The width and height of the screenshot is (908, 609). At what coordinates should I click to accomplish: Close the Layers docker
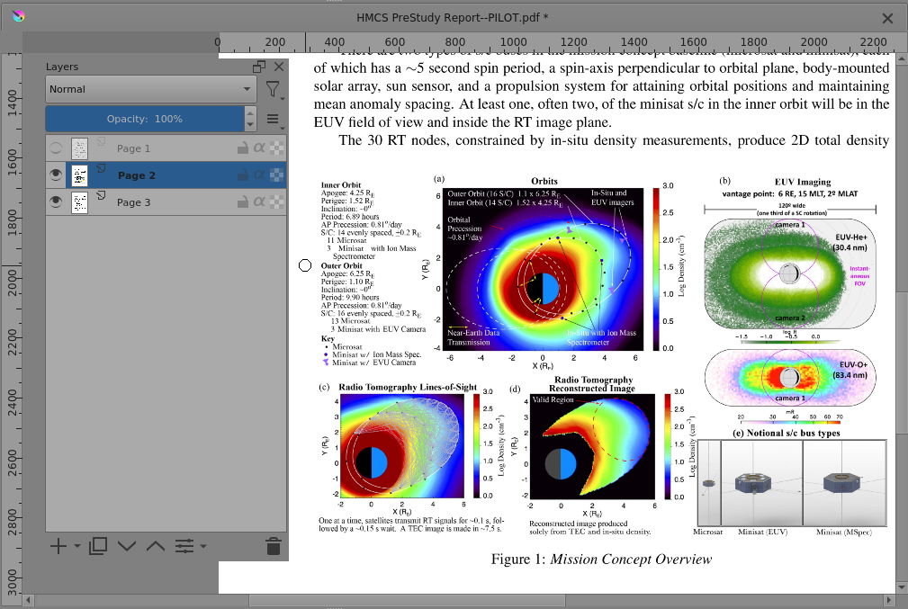(278, 67)
